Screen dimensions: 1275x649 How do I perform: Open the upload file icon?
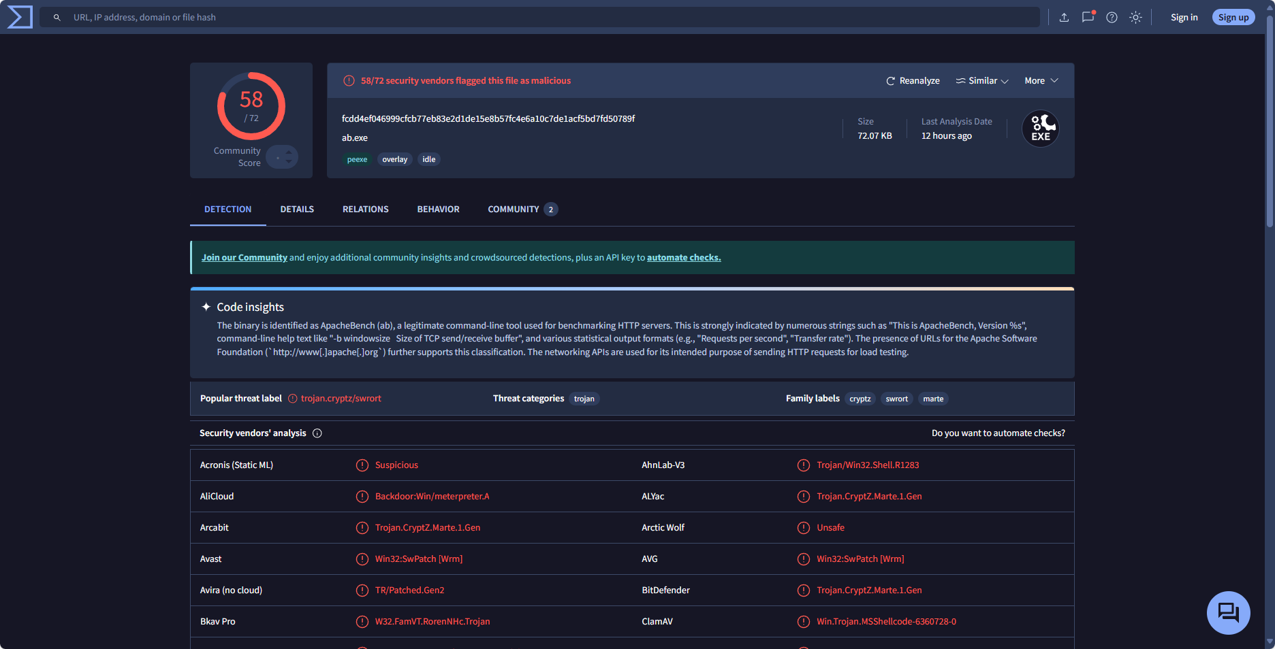click(1064, 18)
